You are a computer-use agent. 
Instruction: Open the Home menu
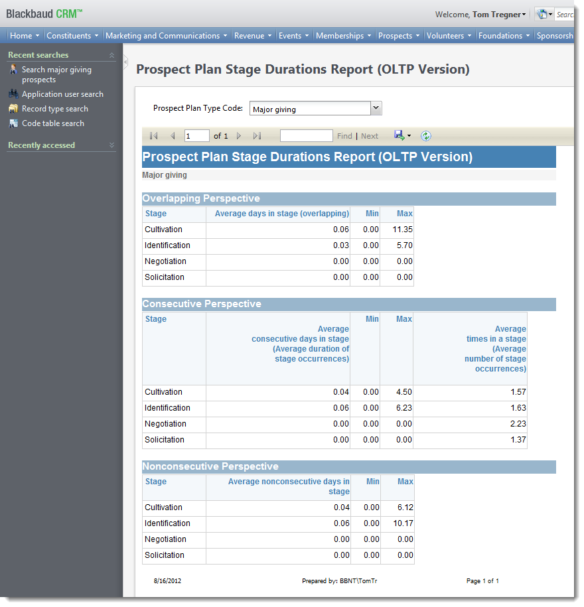pos(25,36)
